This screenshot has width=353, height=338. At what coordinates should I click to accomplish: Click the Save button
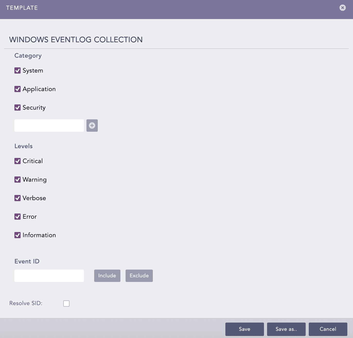coord(244,329)
